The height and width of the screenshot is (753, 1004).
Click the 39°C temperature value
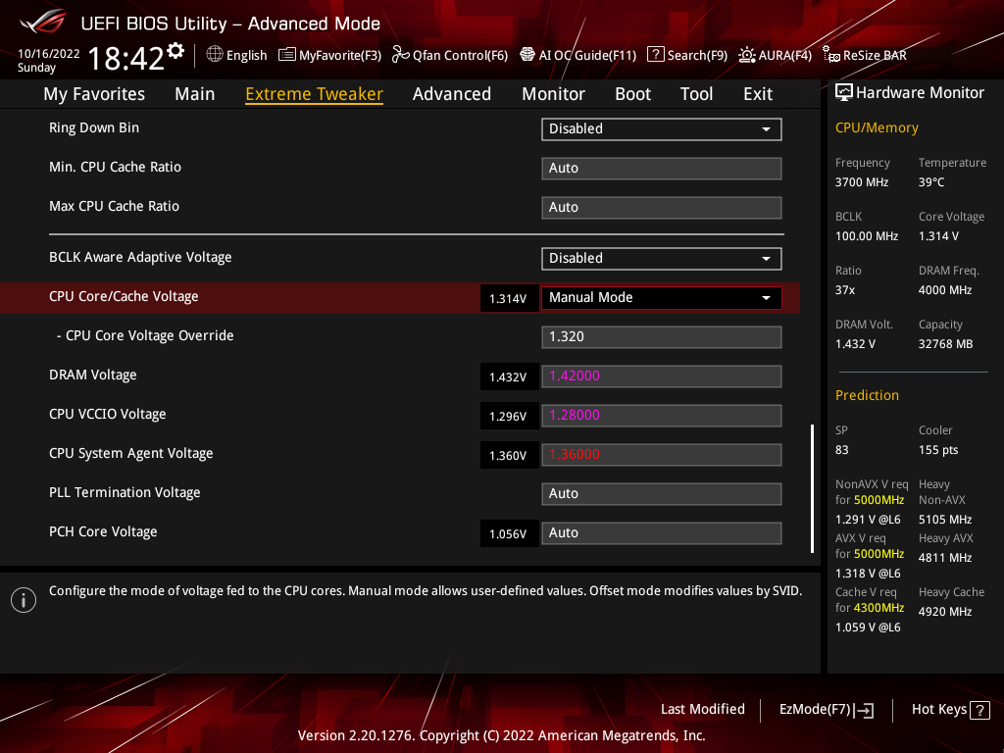pyautogui.click(x=931, y=182)
